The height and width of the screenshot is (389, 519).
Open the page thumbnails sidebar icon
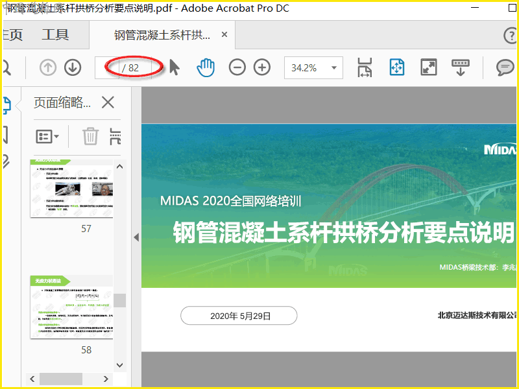(7, 106)
